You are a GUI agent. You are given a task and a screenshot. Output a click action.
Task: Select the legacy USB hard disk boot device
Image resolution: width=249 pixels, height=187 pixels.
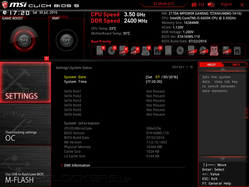click(x=192, y=51)
